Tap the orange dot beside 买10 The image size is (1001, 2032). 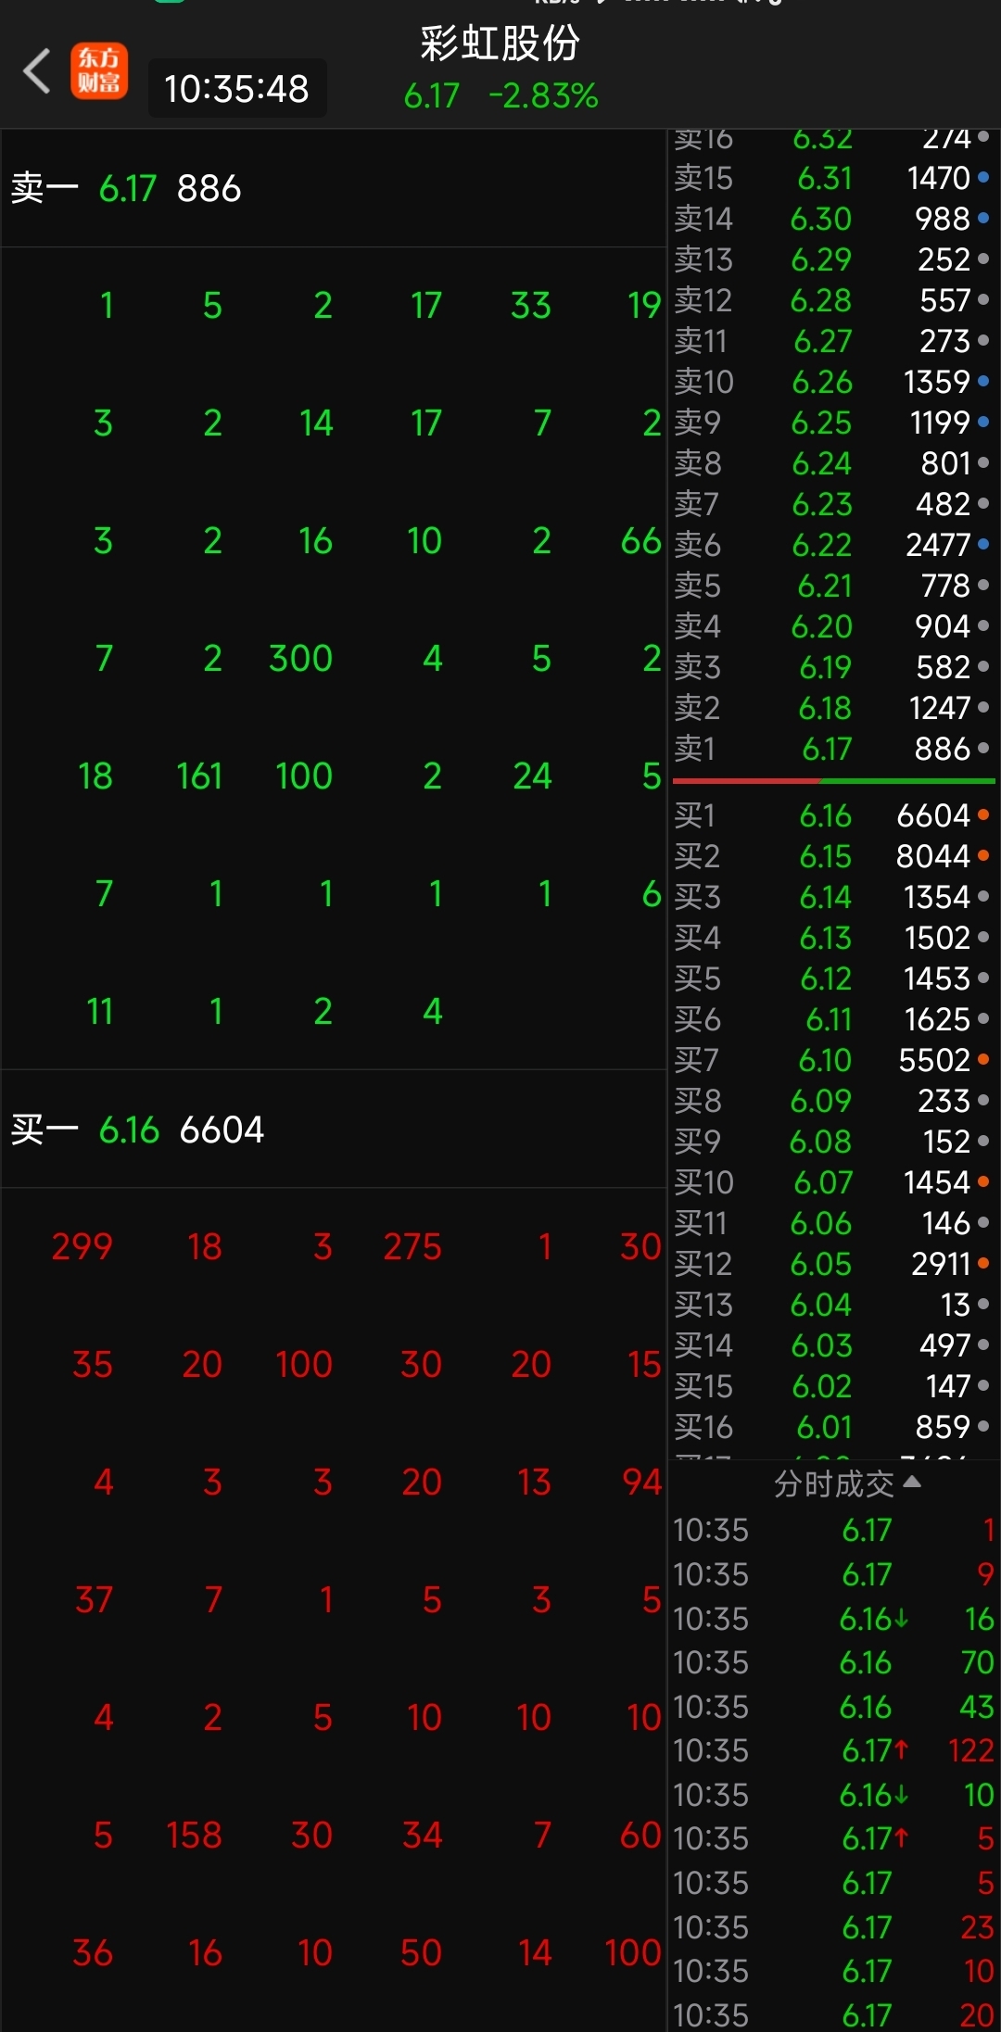point(983,1181)
